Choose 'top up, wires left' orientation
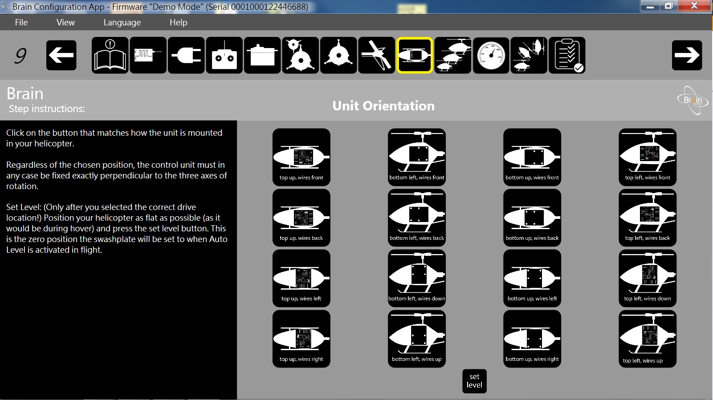This screenshot has height=400, width=713. click(x=301, y=278)
